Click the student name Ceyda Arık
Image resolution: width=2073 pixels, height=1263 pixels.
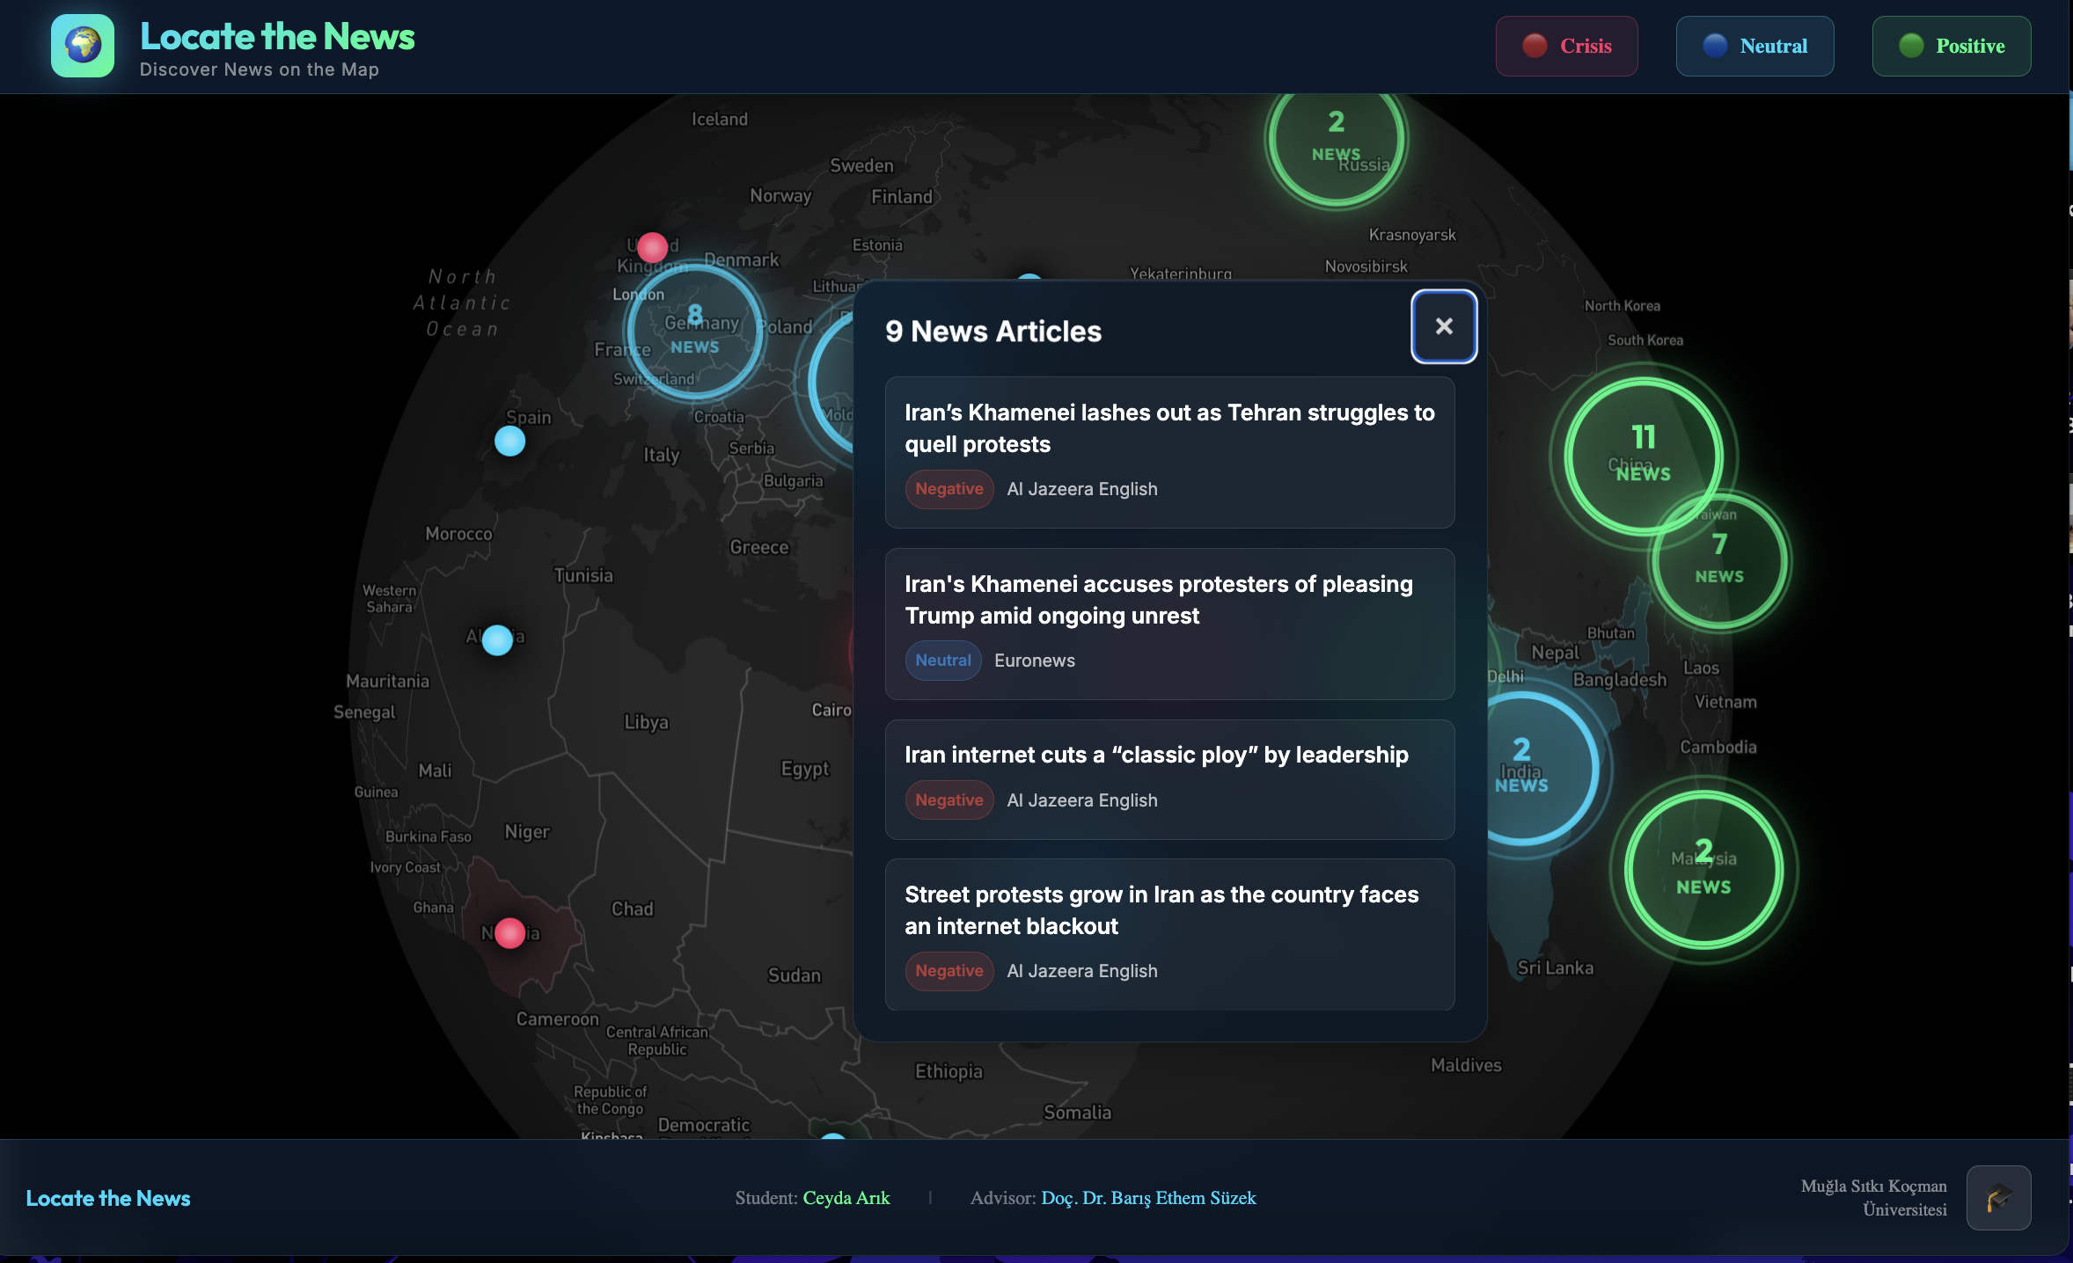(846, 1198)
